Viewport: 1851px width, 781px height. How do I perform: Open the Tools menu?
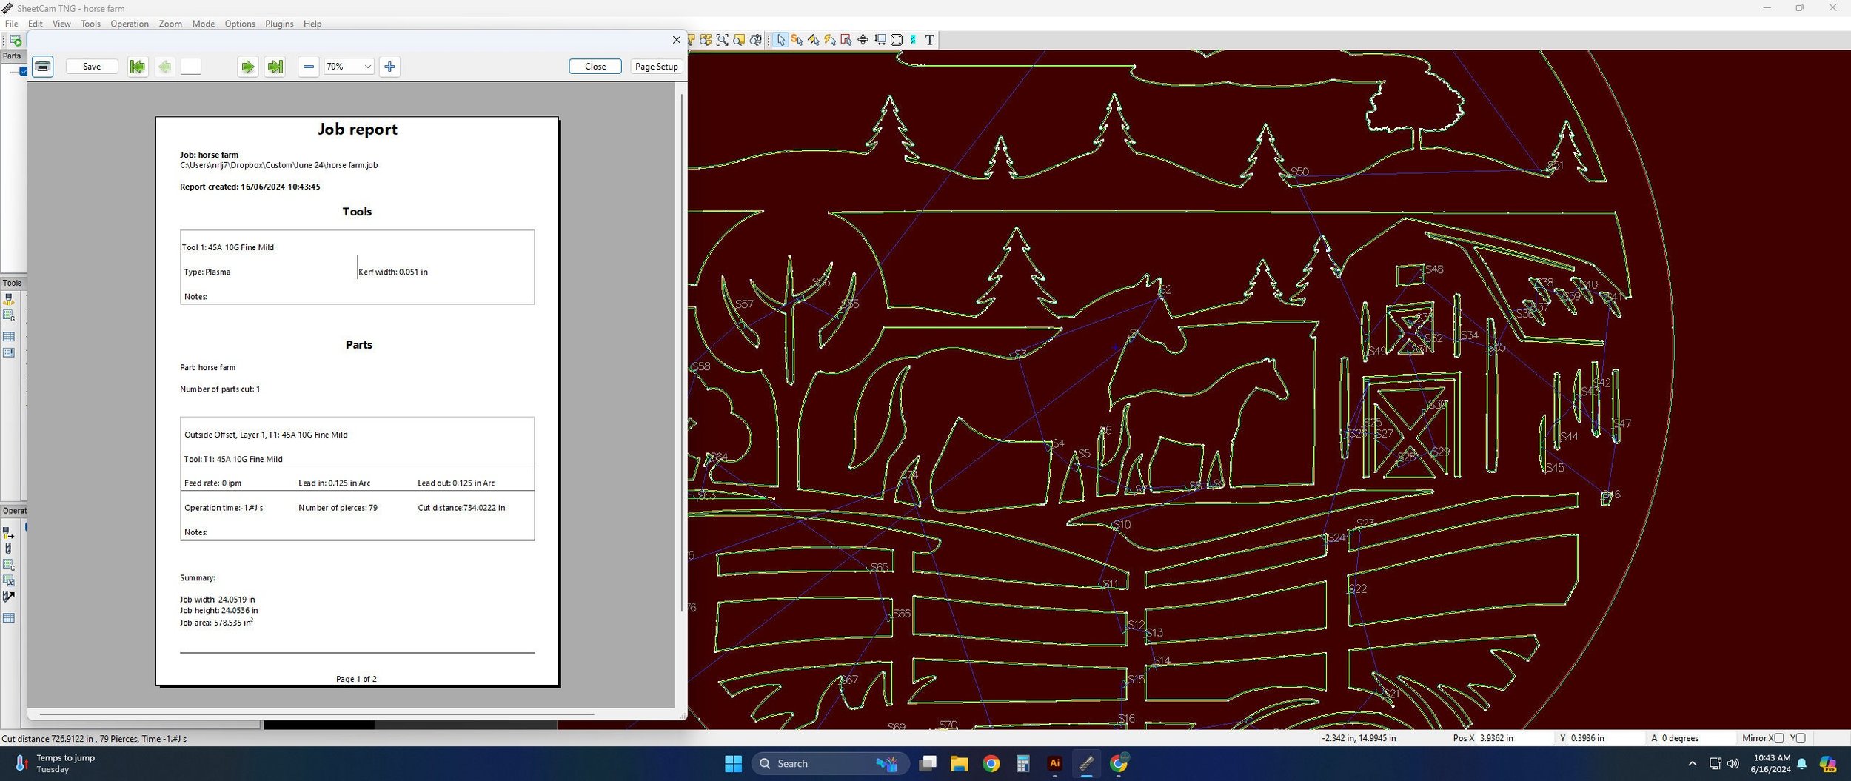(90, 24)
